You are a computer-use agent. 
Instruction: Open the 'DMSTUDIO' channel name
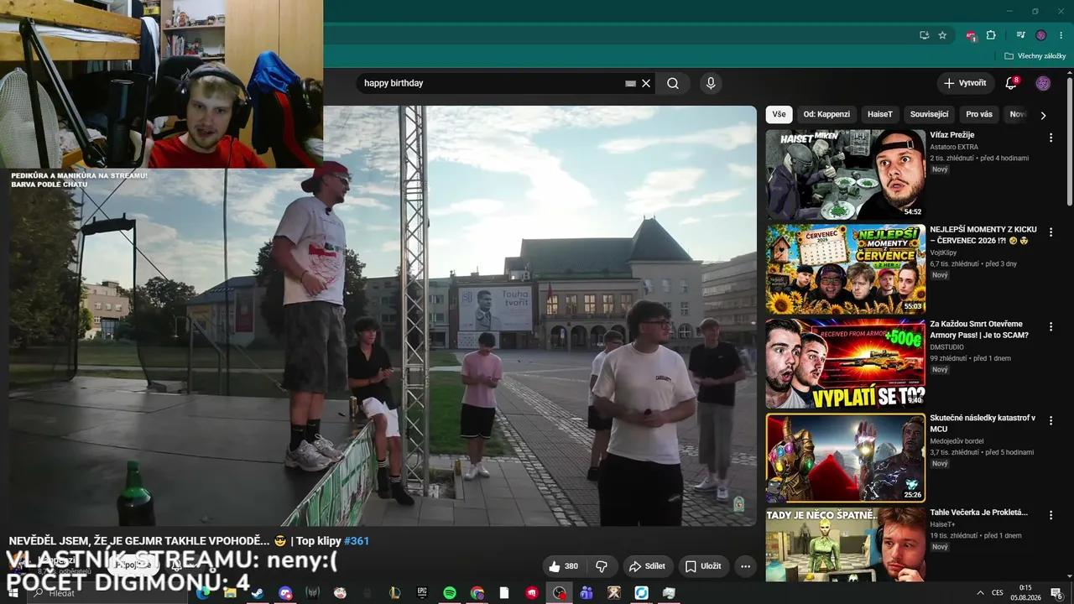(946, 347)
